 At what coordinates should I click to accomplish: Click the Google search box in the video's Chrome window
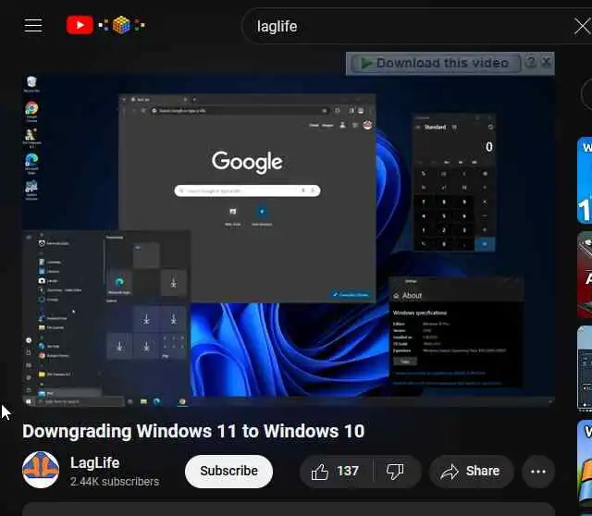(247, 190)
